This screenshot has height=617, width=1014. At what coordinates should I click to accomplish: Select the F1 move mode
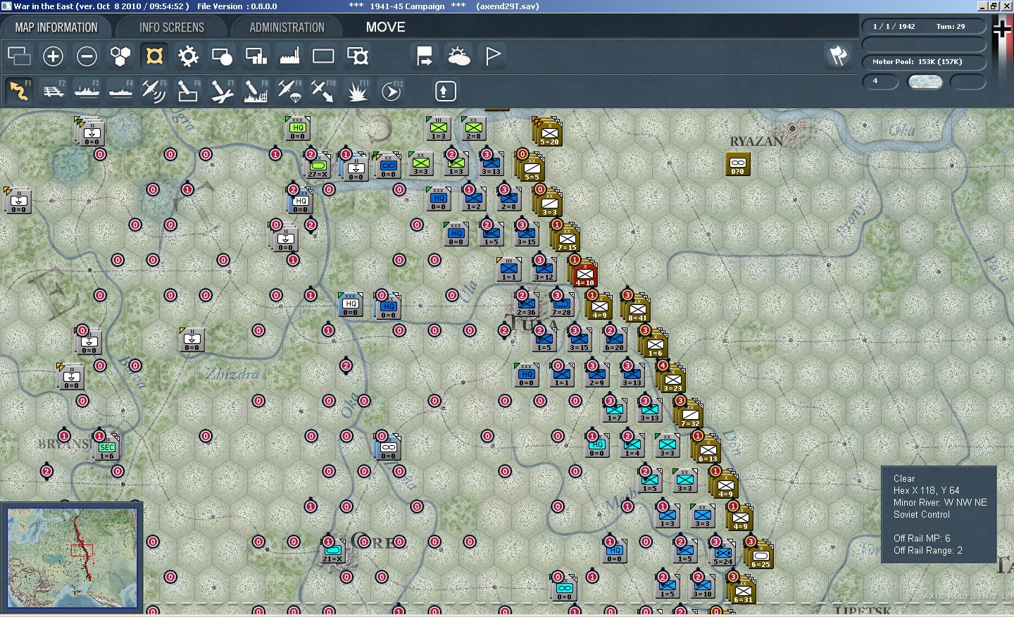(19, 91)
